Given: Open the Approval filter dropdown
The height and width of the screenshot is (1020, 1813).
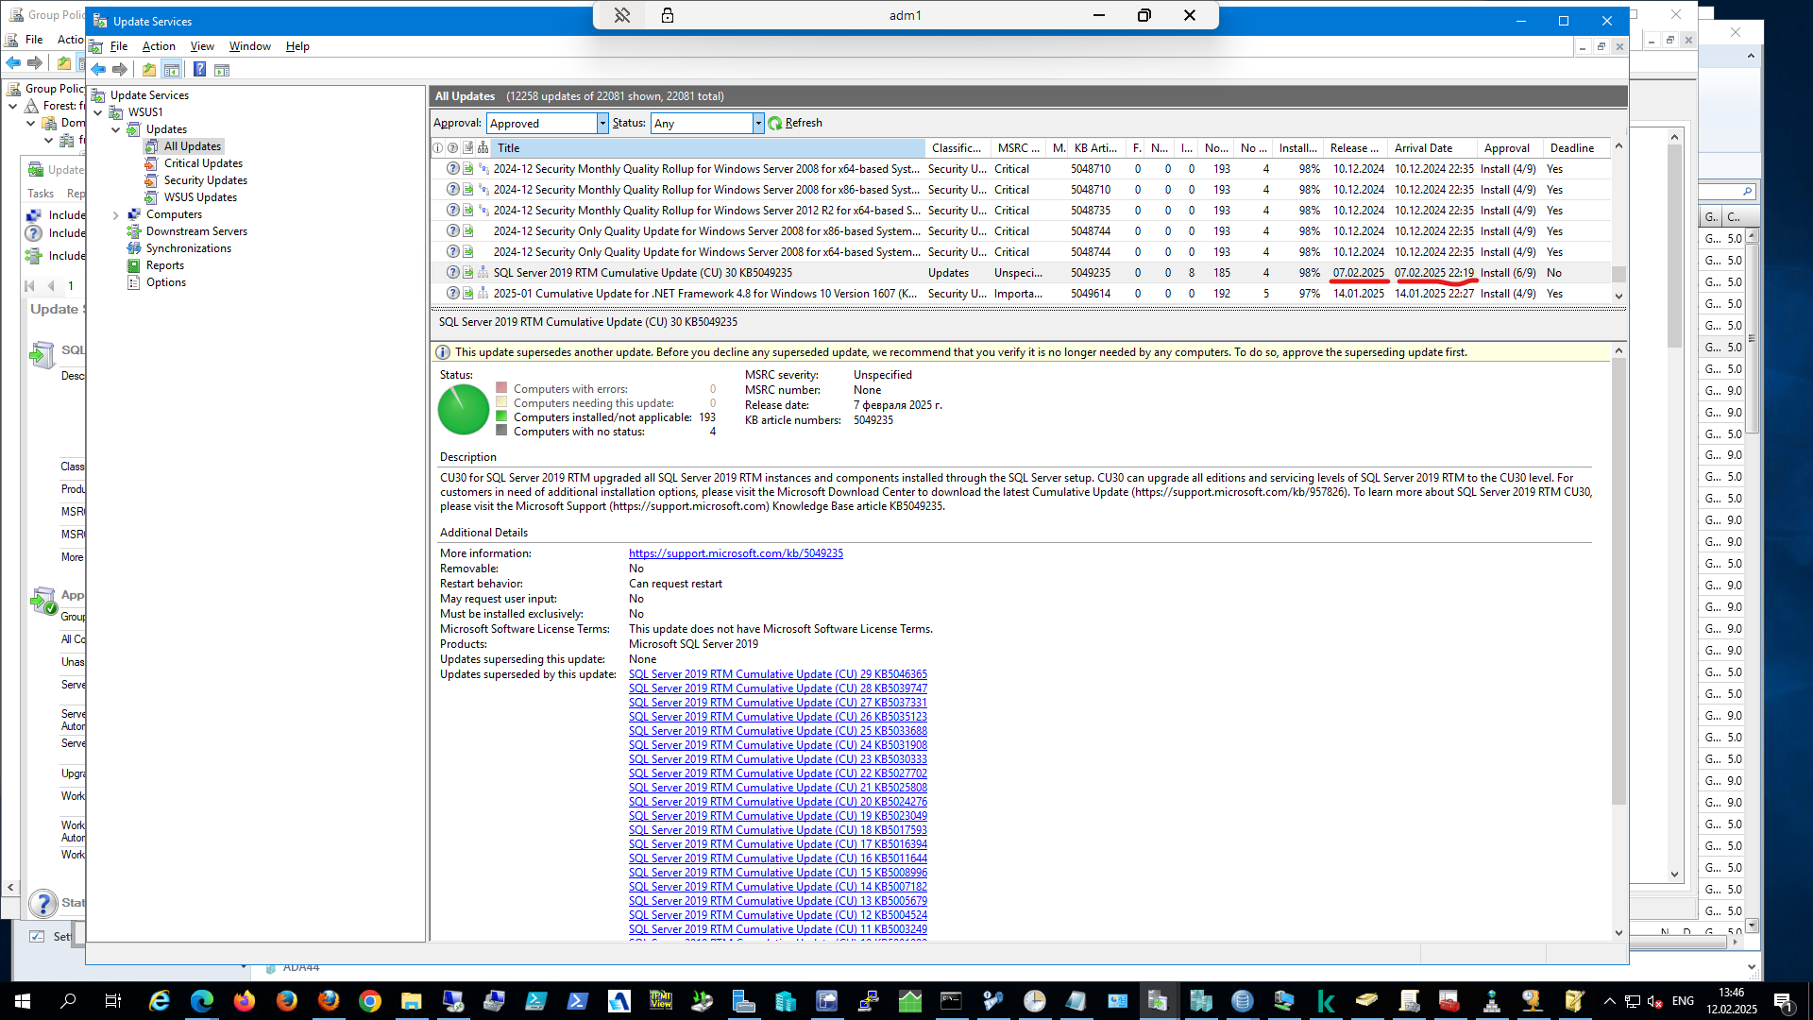Looking at the screenshot, I should coord(602,124).
